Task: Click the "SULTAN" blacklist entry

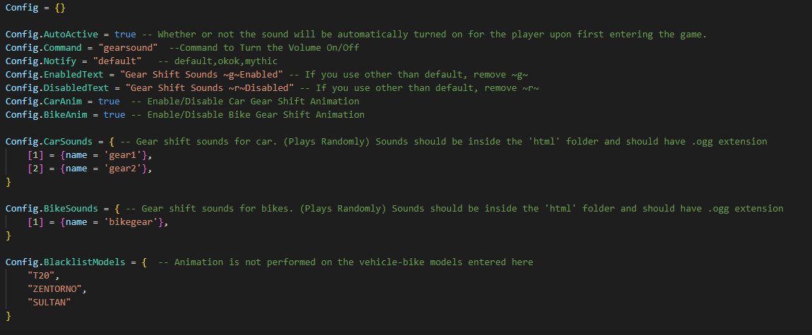Action: pyautogui.click(x=49, y=302)
